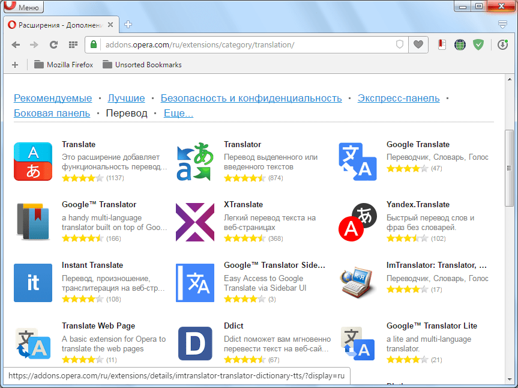Expand the Еще... categories link

(178, 114)
